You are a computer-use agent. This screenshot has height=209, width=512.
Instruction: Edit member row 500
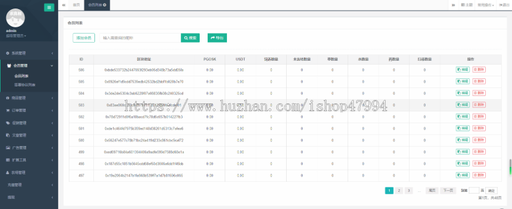pyautogui.click(x=463, y=140)
